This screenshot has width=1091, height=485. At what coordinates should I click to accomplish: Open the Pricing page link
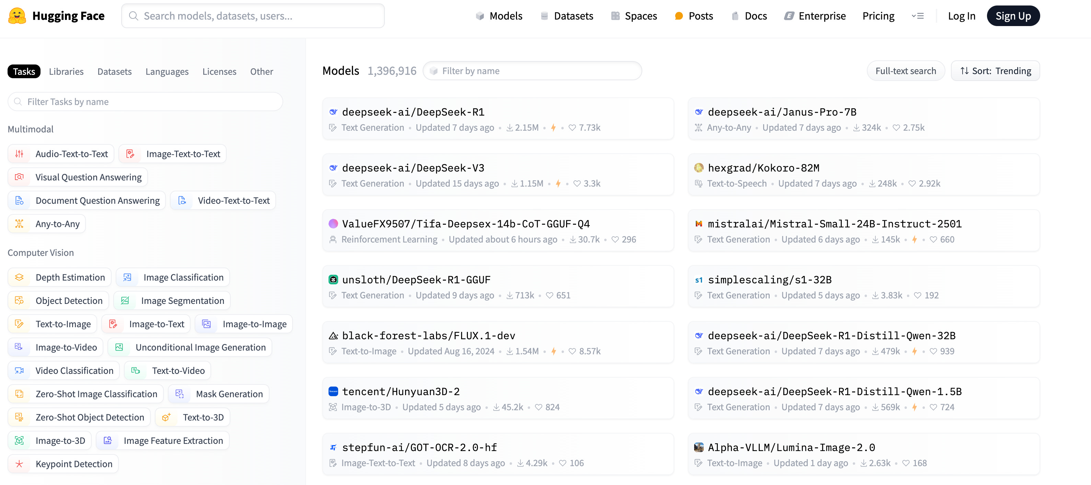[878, 16]
